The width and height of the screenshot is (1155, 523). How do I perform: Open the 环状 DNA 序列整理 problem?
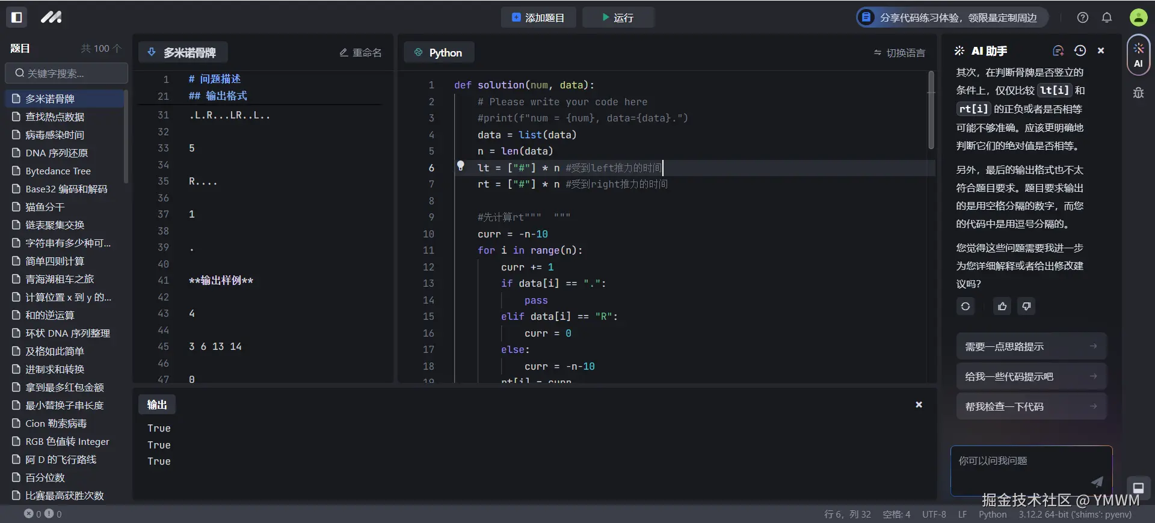[64, 333]
